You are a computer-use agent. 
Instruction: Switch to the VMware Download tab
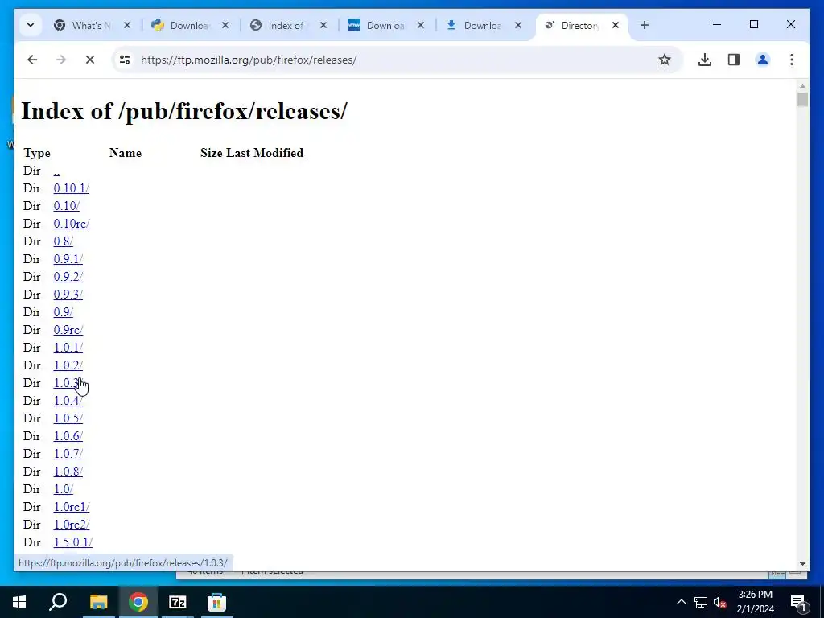[x=385, y=25]
